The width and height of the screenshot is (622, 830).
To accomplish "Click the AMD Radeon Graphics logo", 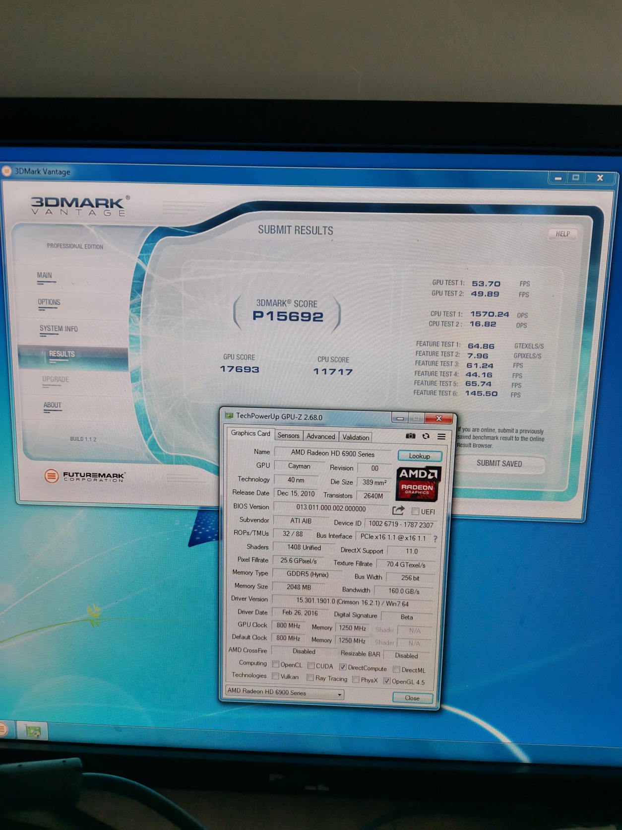I will (419, 483).
